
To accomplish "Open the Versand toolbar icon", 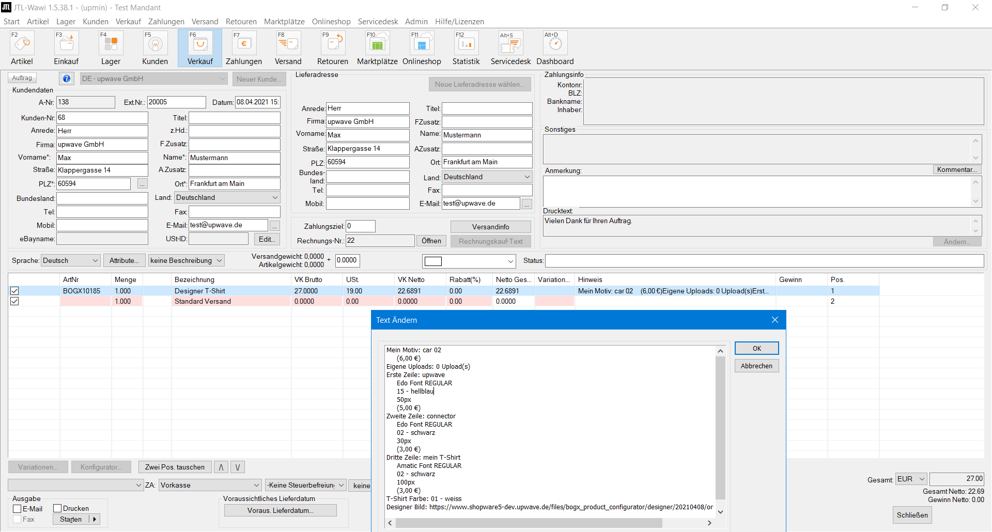I will click(x=288, y=48).
